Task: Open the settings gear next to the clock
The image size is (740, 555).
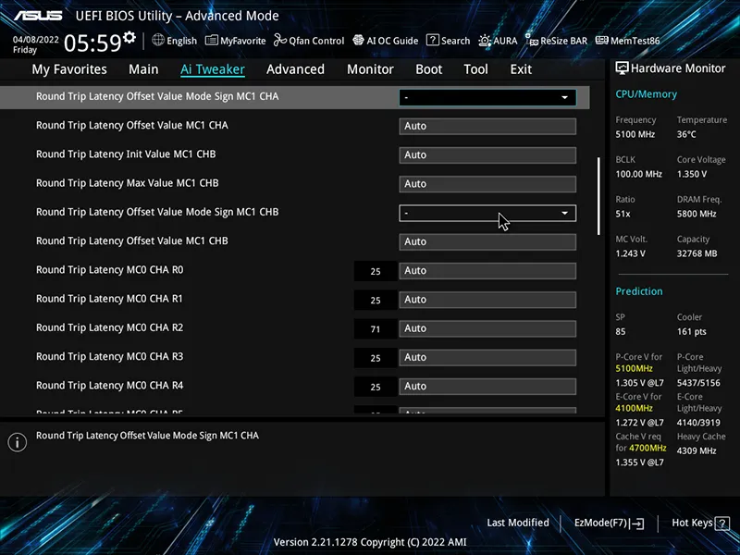Action: 129,37
